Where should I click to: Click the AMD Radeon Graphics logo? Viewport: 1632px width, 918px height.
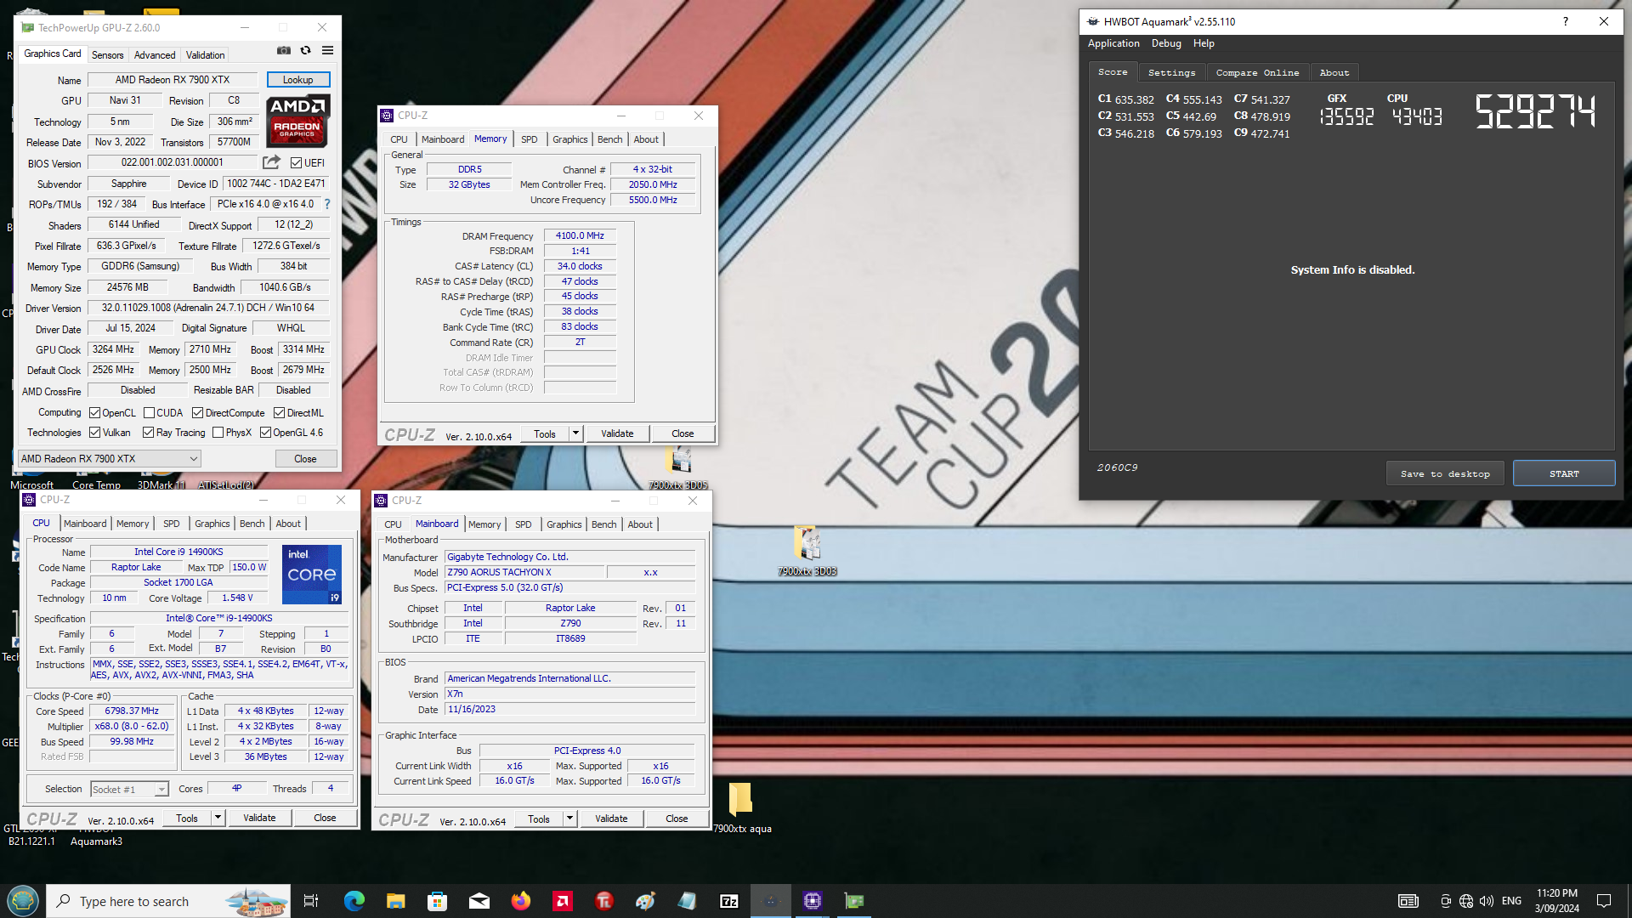(x=297, y=121)
